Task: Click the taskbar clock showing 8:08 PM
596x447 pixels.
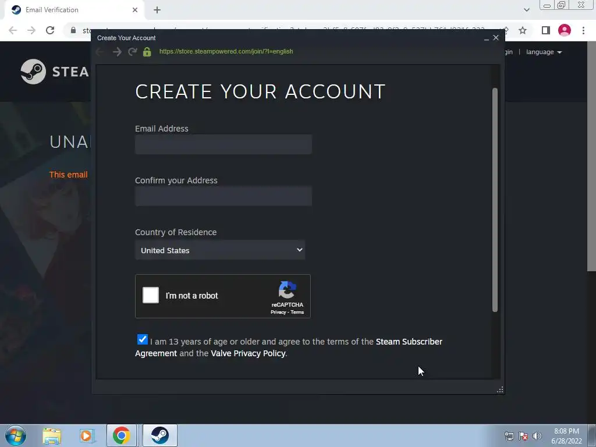Action: 566,436
